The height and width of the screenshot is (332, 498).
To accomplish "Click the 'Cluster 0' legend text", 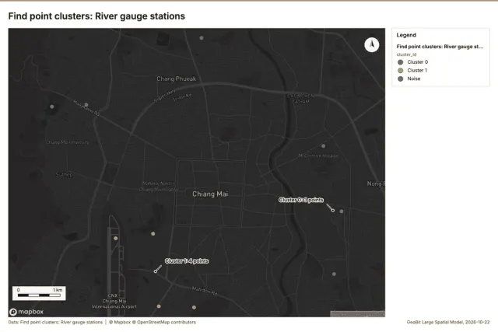I will (x=418, y=62).
